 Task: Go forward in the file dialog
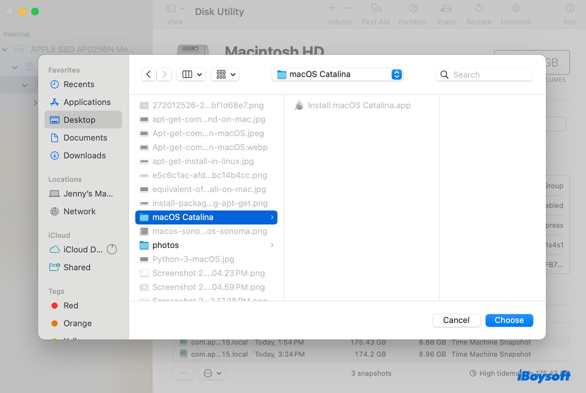(x=164, y=74)
